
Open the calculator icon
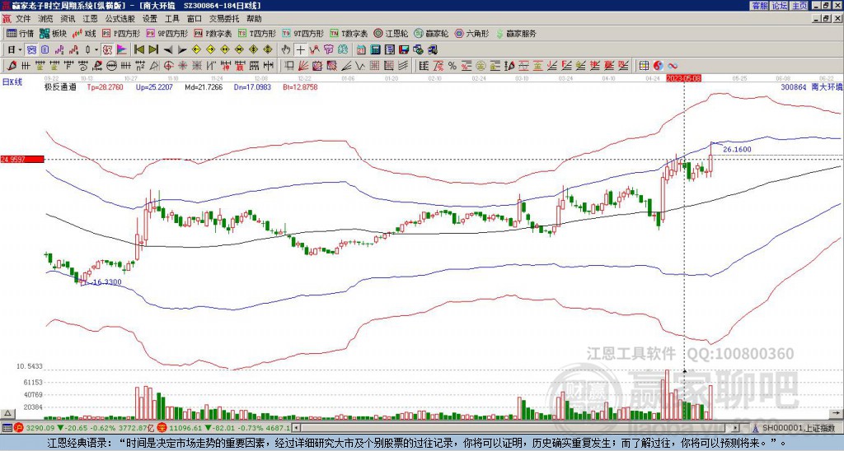[x=375, y=49]
